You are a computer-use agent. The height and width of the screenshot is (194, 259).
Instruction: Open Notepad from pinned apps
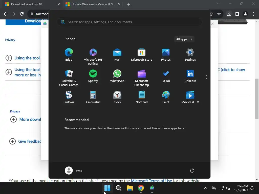[x=142, y=97]
